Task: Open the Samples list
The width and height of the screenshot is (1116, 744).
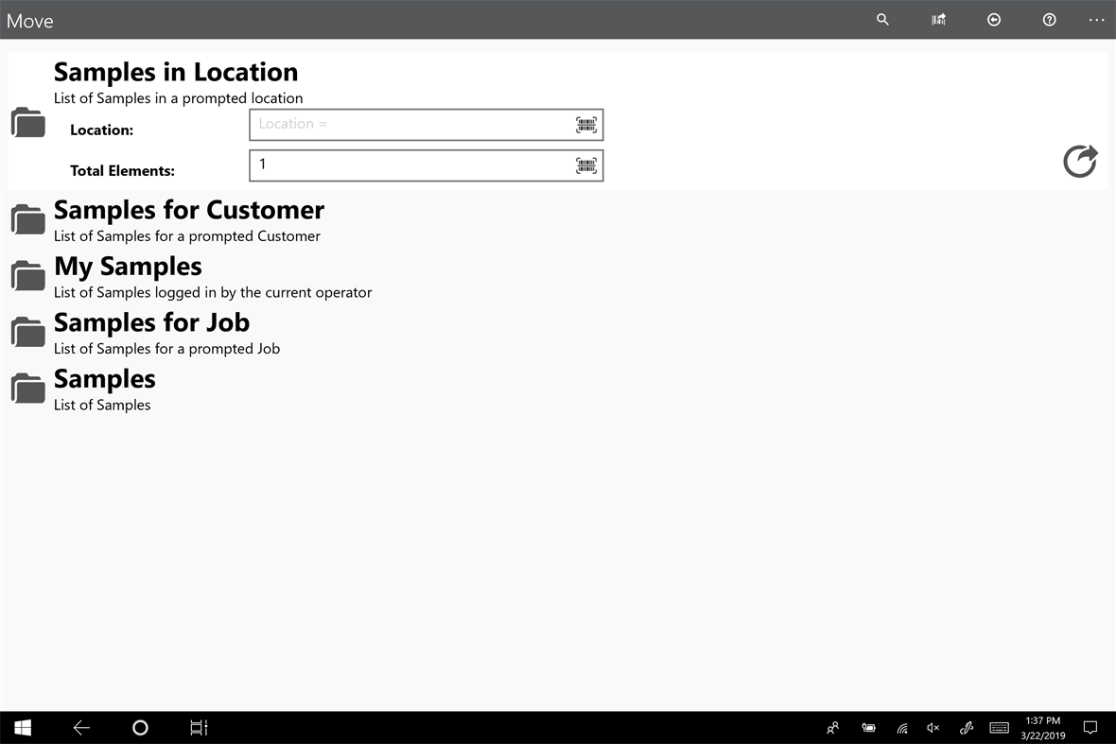Action: [104, 379]
